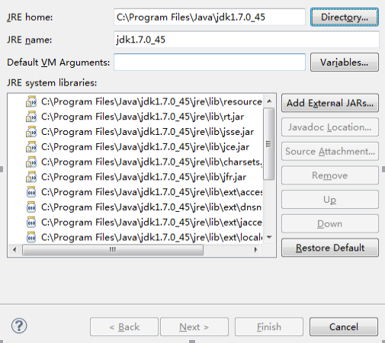Click the horizontal scrollbar thumb
Viewport: 385px width, 343px height.
pos(113,250)
